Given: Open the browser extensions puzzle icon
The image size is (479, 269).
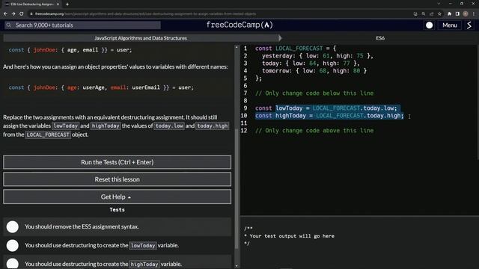Looking at the screenshot, I should (x=449, y=13).
